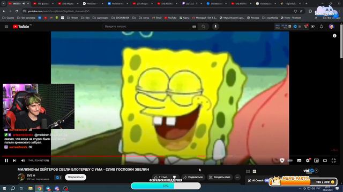Click Создать клип button

pyautogui.click(x=220, y=177)
